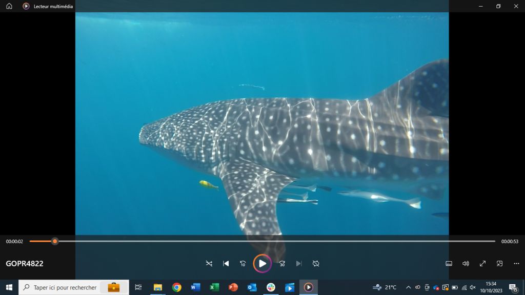The image size is (525, 295).
Task: Toggle shuffle mode
Action: [209, 263]
